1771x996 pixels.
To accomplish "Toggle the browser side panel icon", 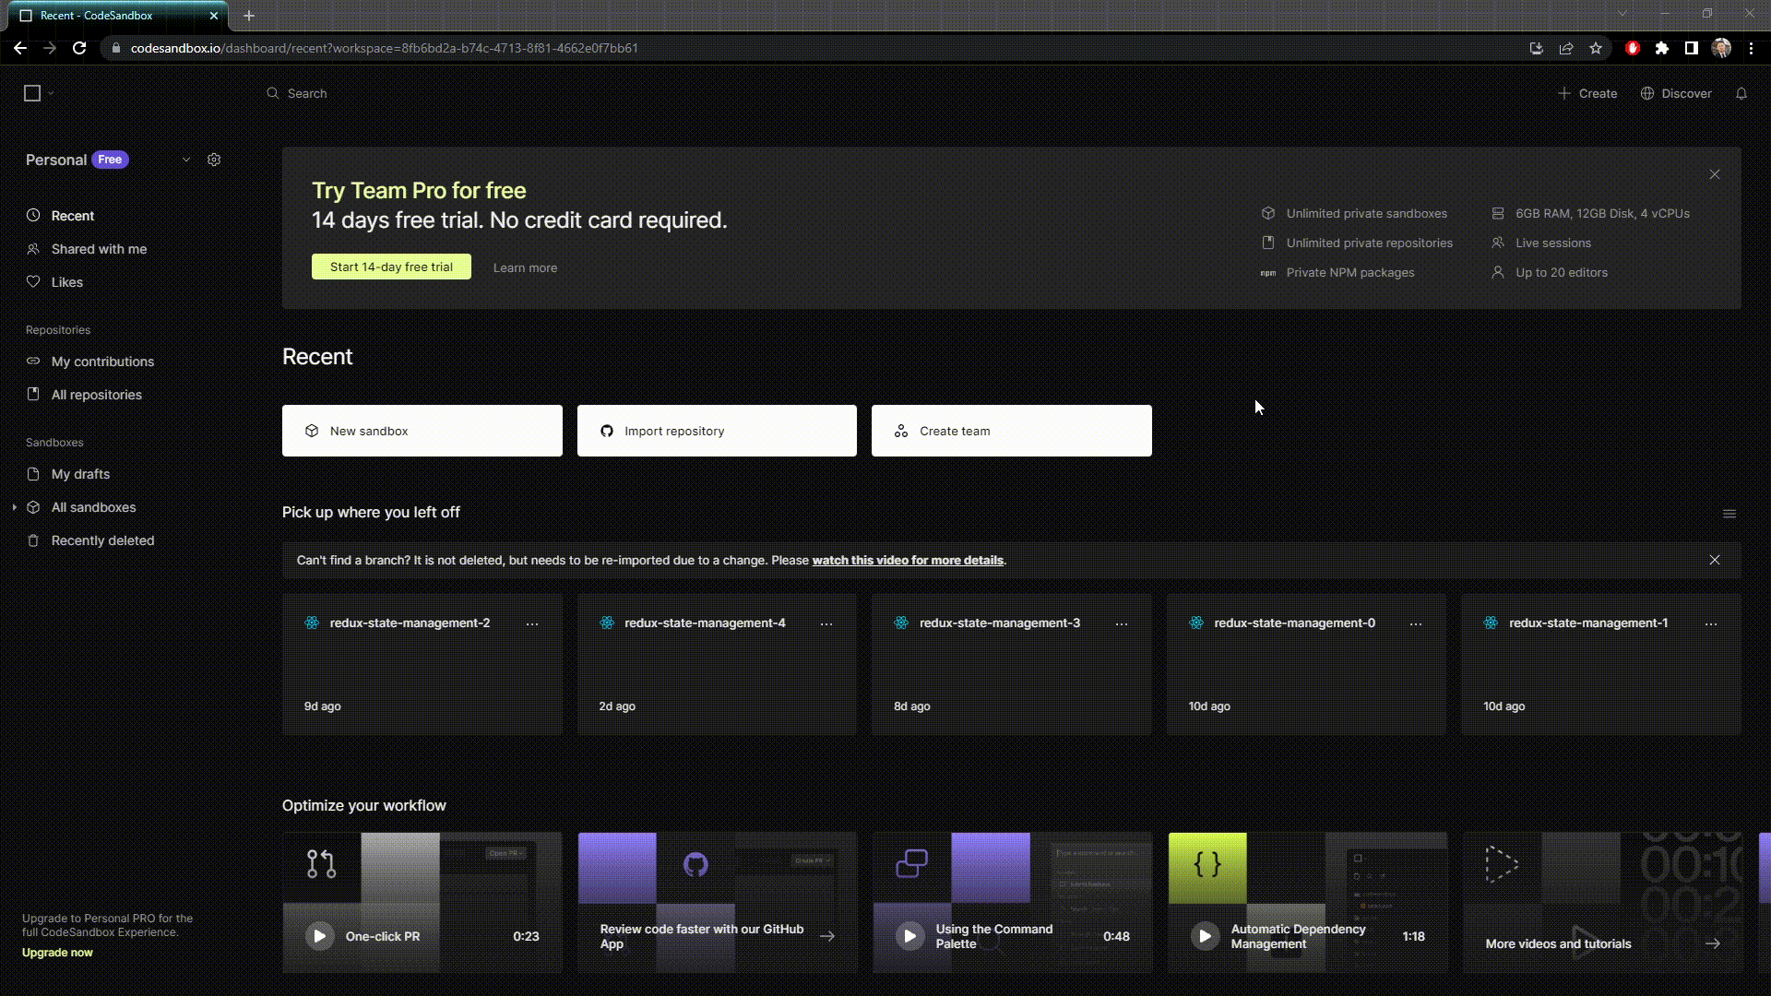I will click(x=1692, y=48).
